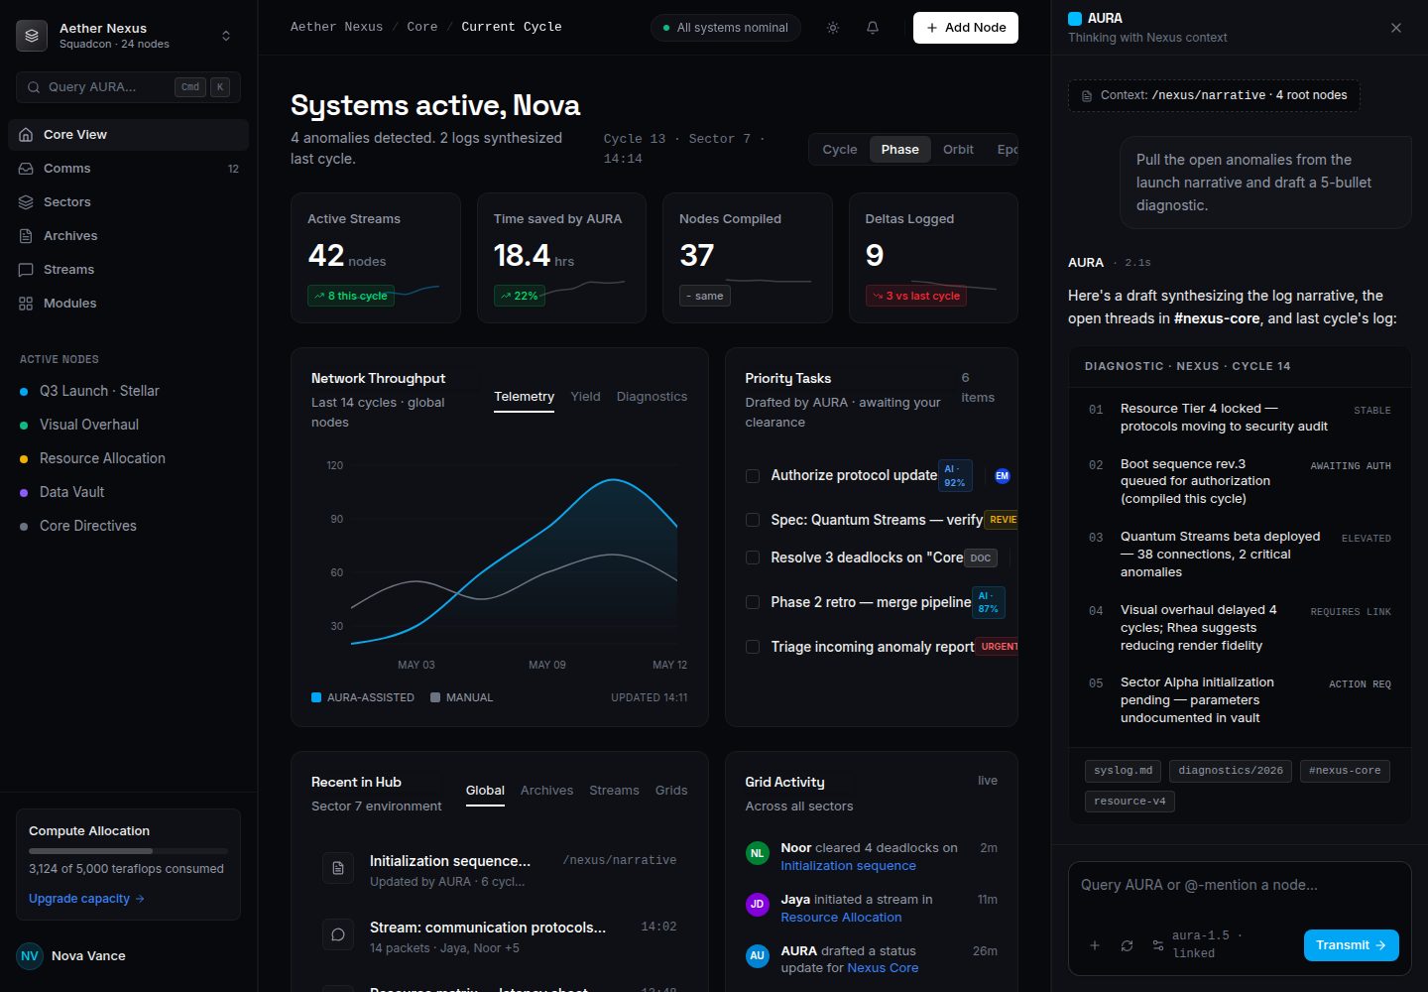The width and height of the screenshot is (1428, 992).
Task: Click the #nexus-core source tag chip
Action: pos(1345,771)
